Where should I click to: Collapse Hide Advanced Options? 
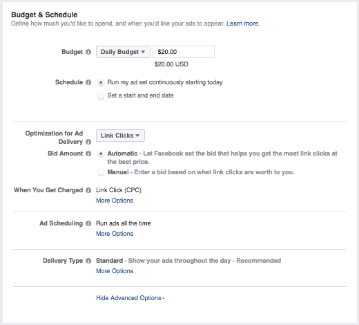(130, 298)
